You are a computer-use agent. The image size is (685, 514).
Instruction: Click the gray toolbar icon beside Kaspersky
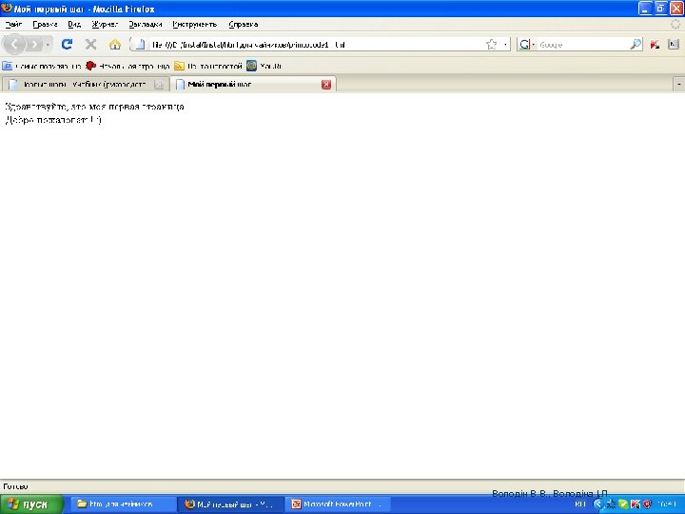674,44
